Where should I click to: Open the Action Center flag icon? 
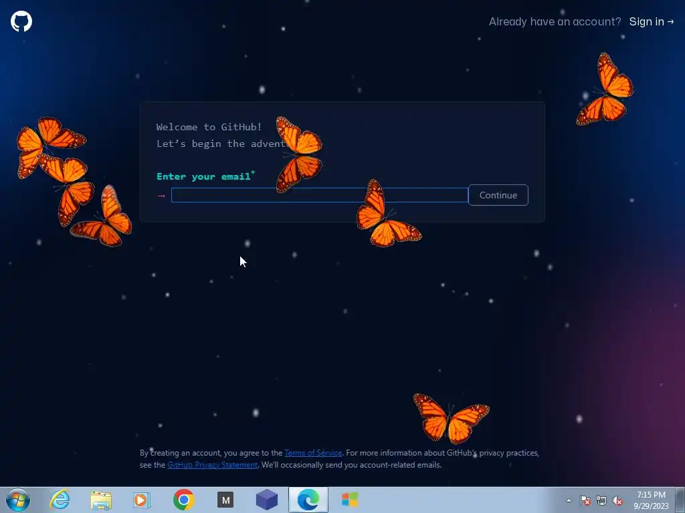pyautogui.click(x=585, y=500)
